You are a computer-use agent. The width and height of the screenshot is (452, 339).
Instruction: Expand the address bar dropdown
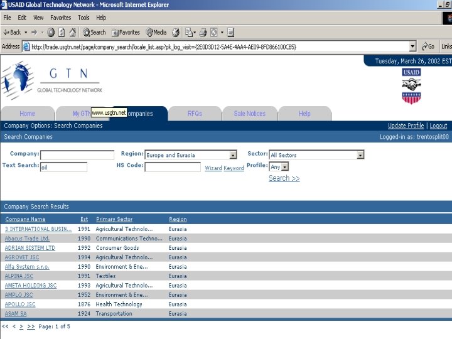pos(412,46)
